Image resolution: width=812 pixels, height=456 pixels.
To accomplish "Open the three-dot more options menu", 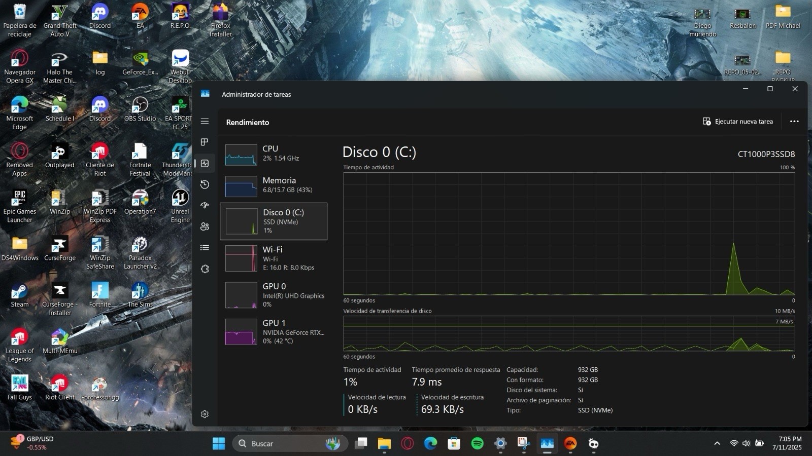I will pyautogui.click(x=794, y=122).
